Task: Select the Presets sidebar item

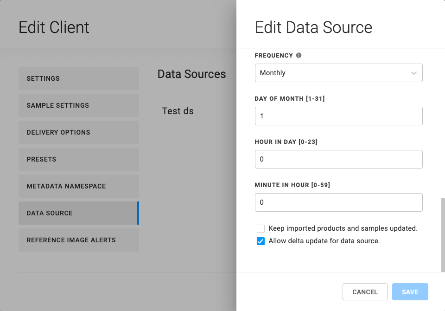Action: 78,159
